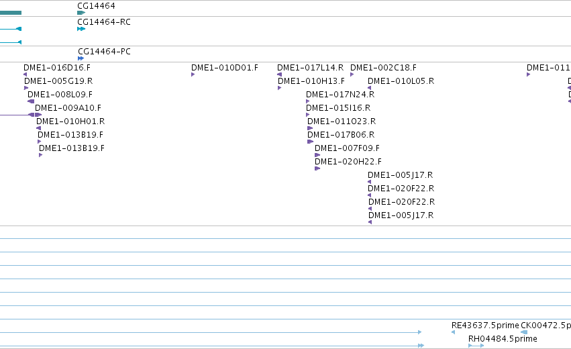Select the CG14464-RC transcript arrow glyph
The height and width of the screenshot is (349, 571).
81,29
